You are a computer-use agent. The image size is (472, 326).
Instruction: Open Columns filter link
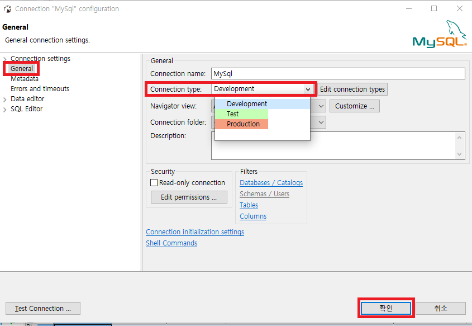point(253,216)
